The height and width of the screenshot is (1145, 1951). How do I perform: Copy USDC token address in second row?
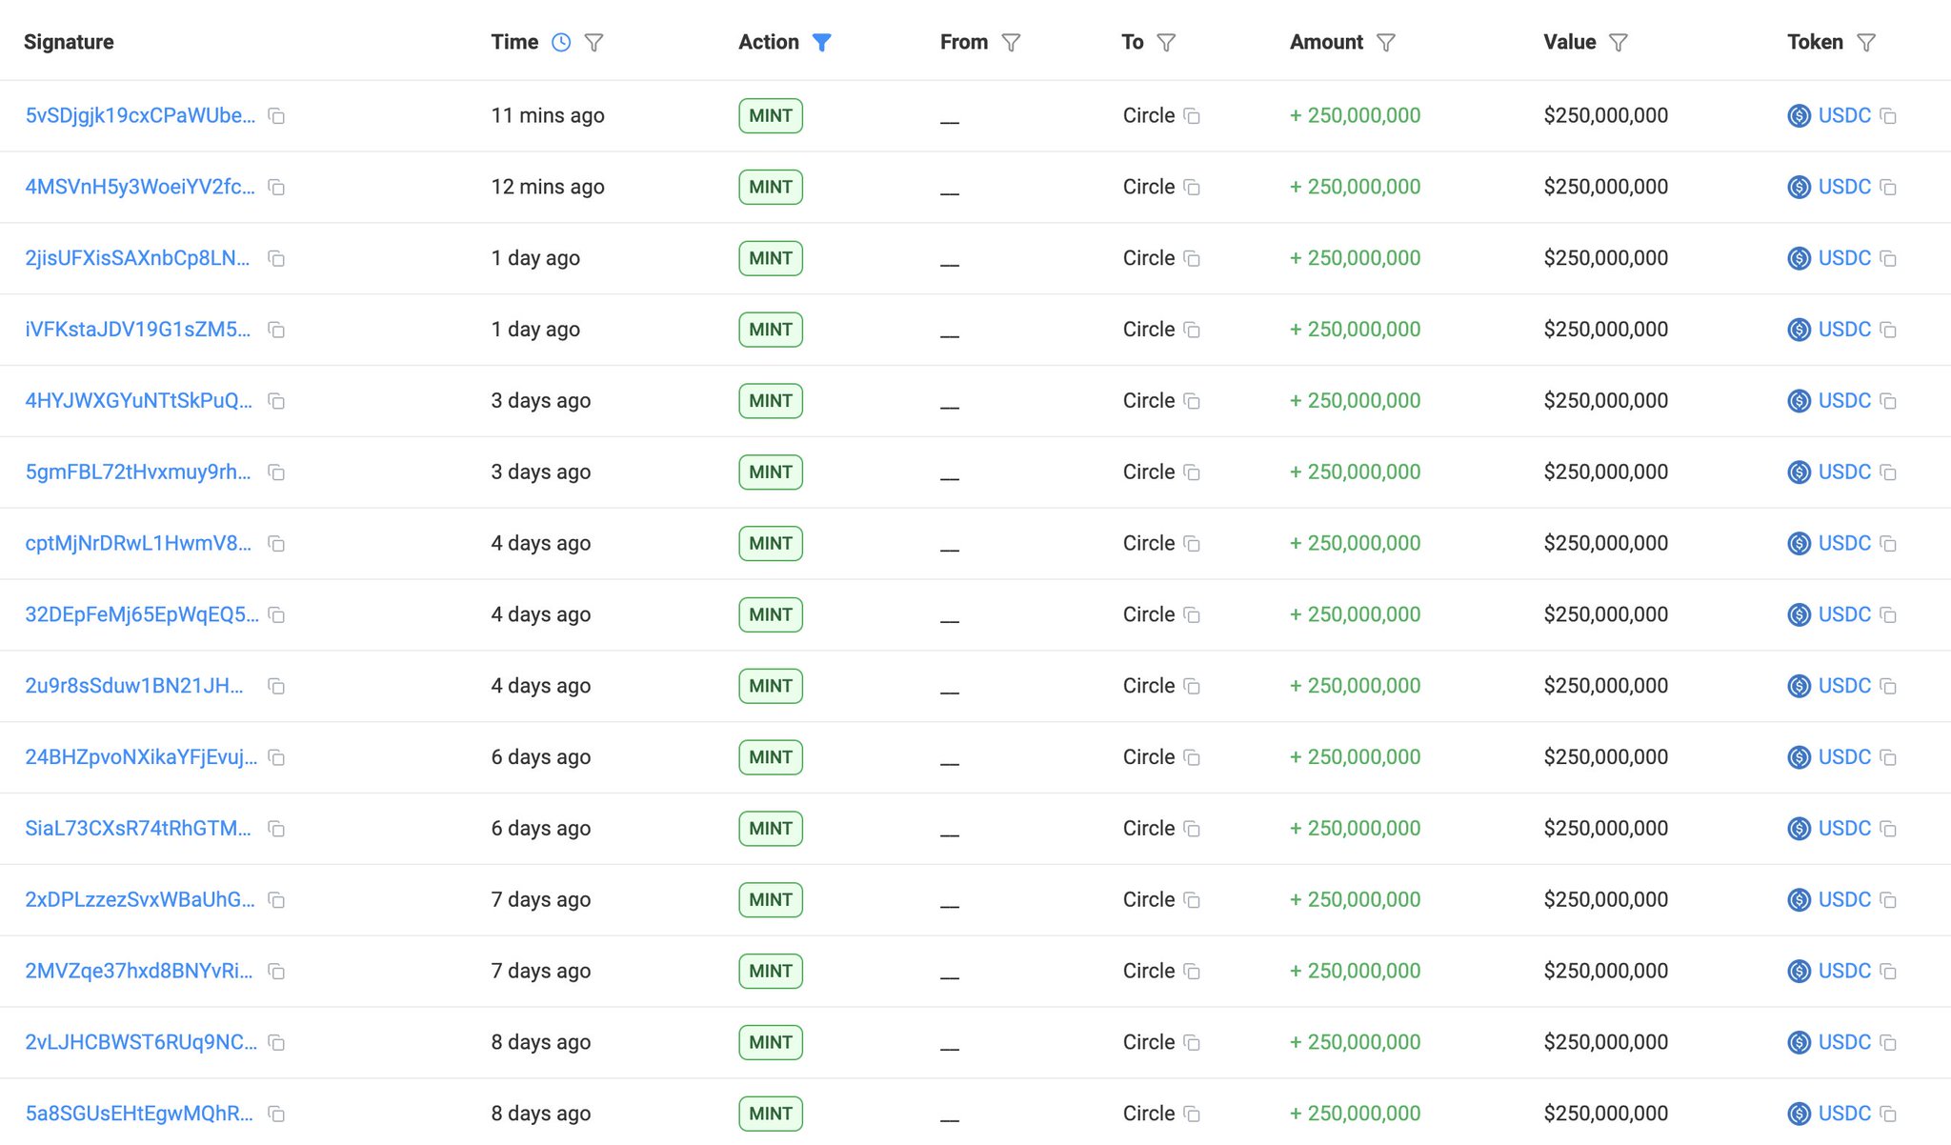[1888, 188]
